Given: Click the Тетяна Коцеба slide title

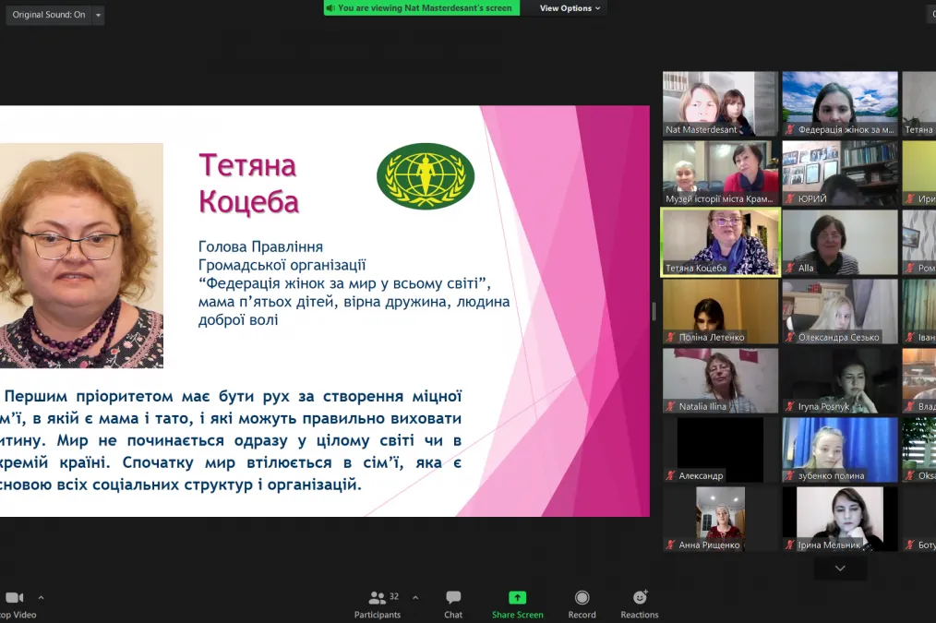Looking at the screenshot, I should (x=248, y=183).
